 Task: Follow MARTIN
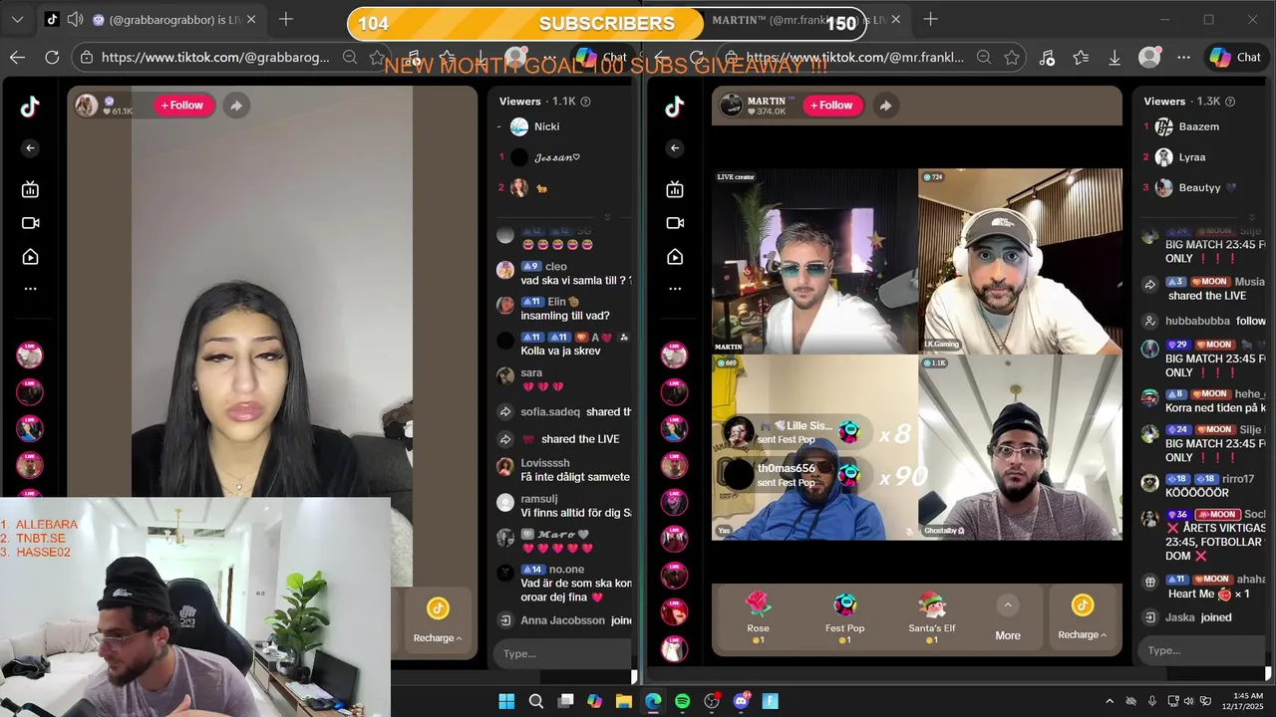click(832, 105)
